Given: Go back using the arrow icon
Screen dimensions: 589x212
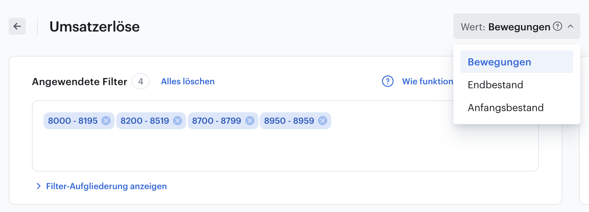Looking at the screenshot, I should tap(17, 26).
